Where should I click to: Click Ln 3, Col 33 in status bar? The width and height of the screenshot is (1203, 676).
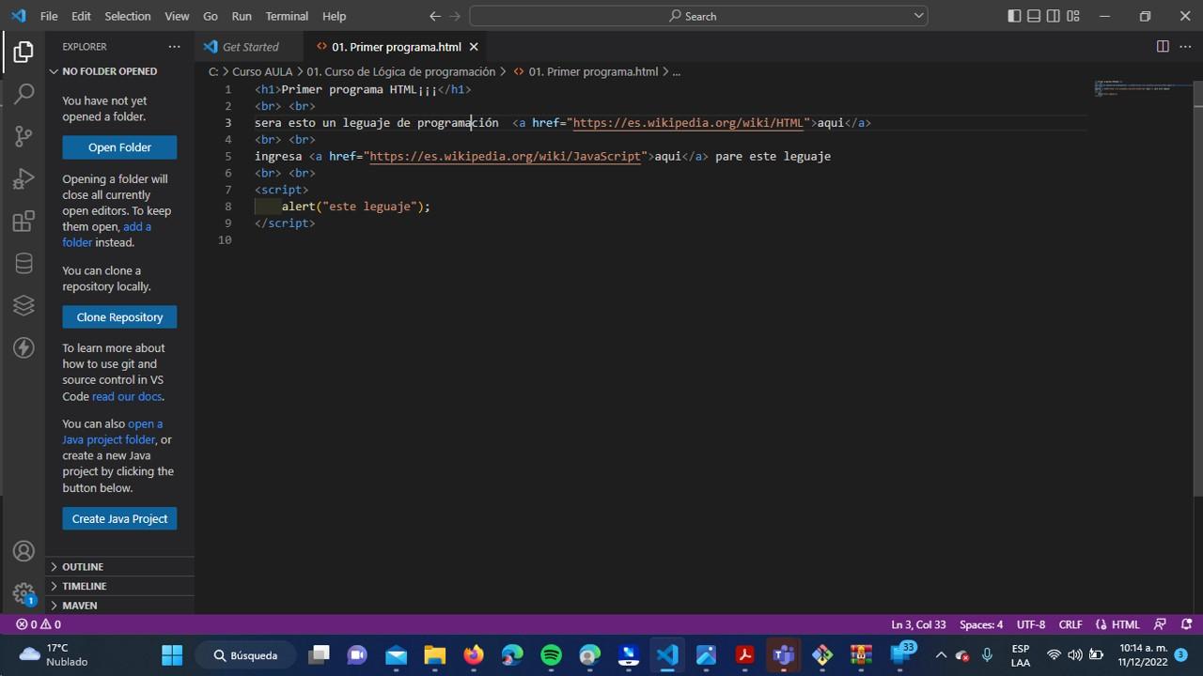click(918, 624)
